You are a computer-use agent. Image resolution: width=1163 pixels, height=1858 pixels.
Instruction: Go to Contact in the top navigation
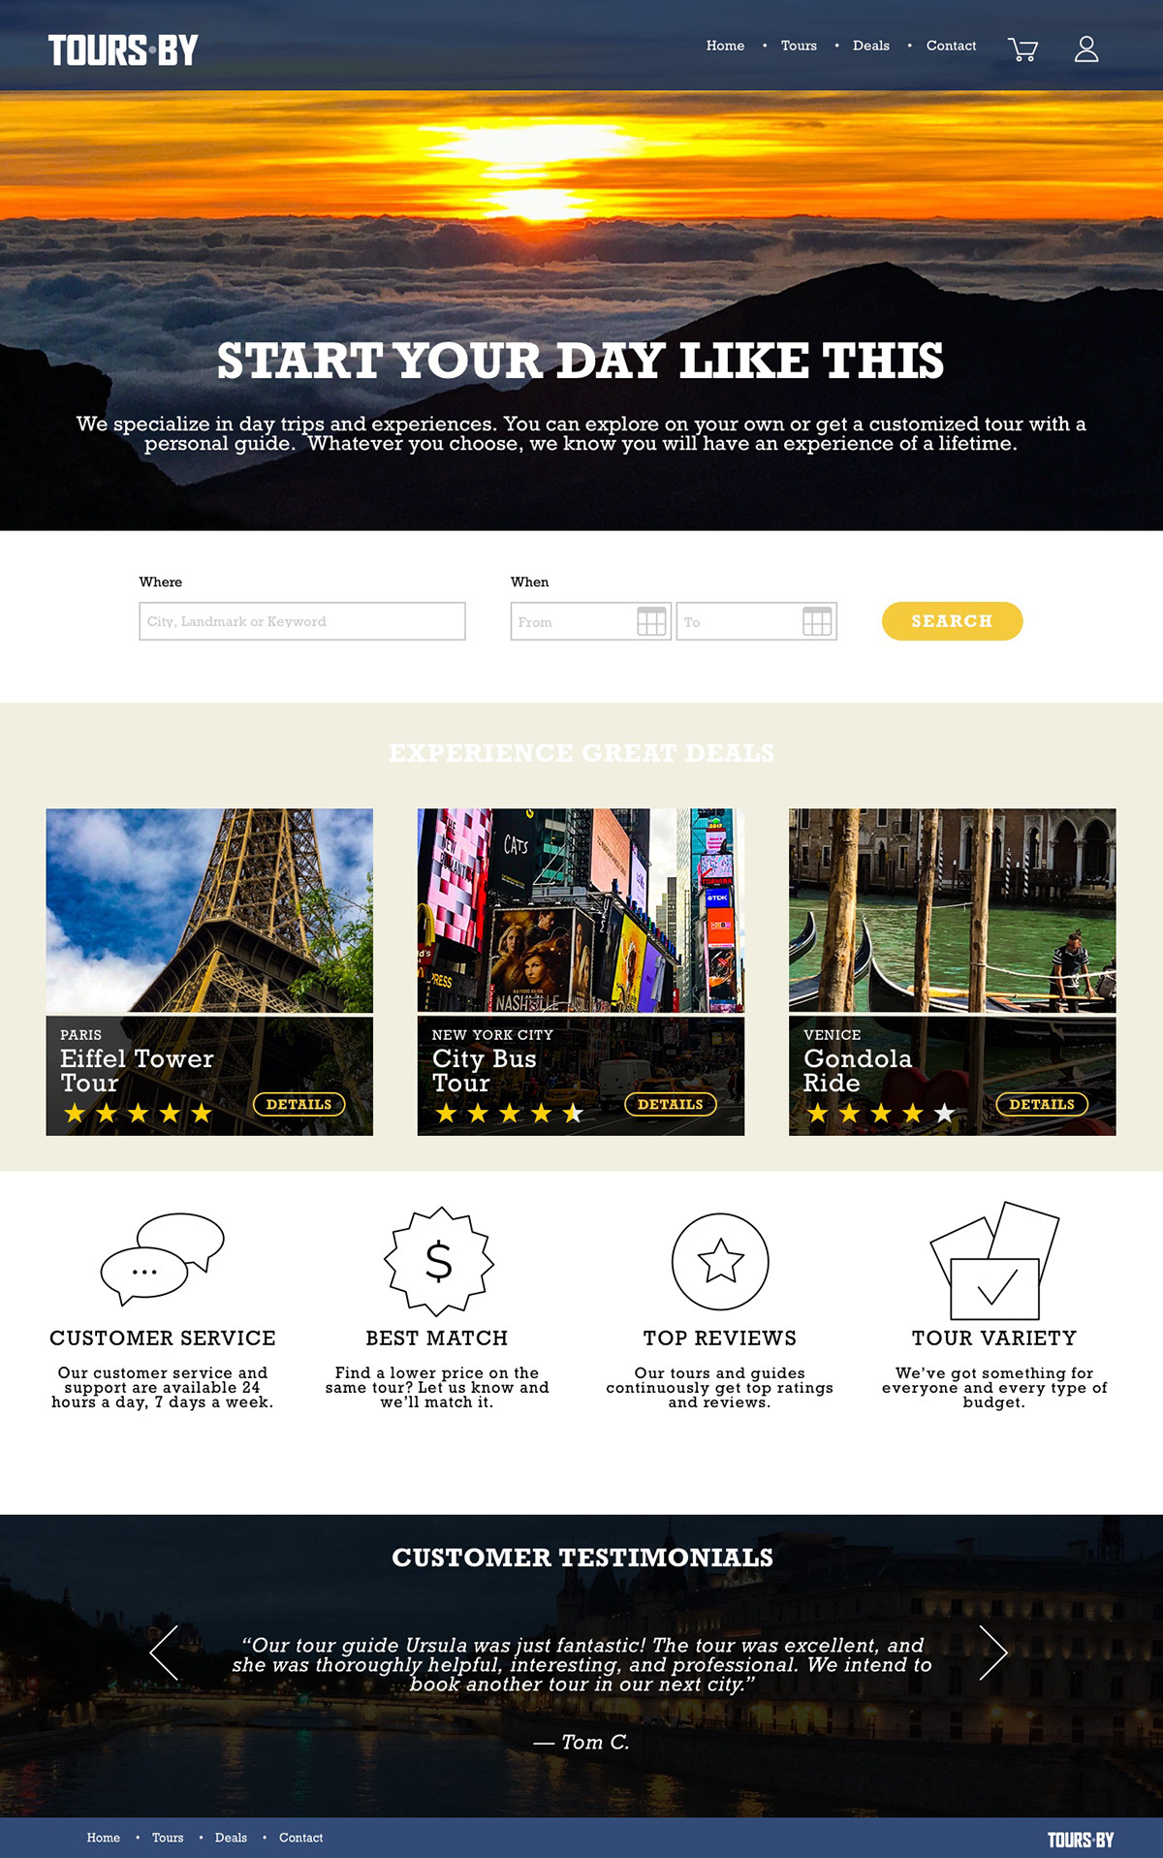[x=951, y=46]
